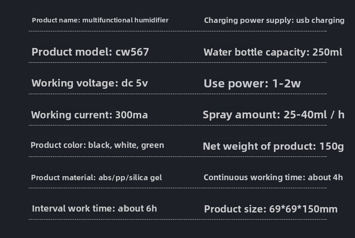Select the working voltage dc 5v text
The width and height of the screenshot is (355, 238).
(89, 83)
